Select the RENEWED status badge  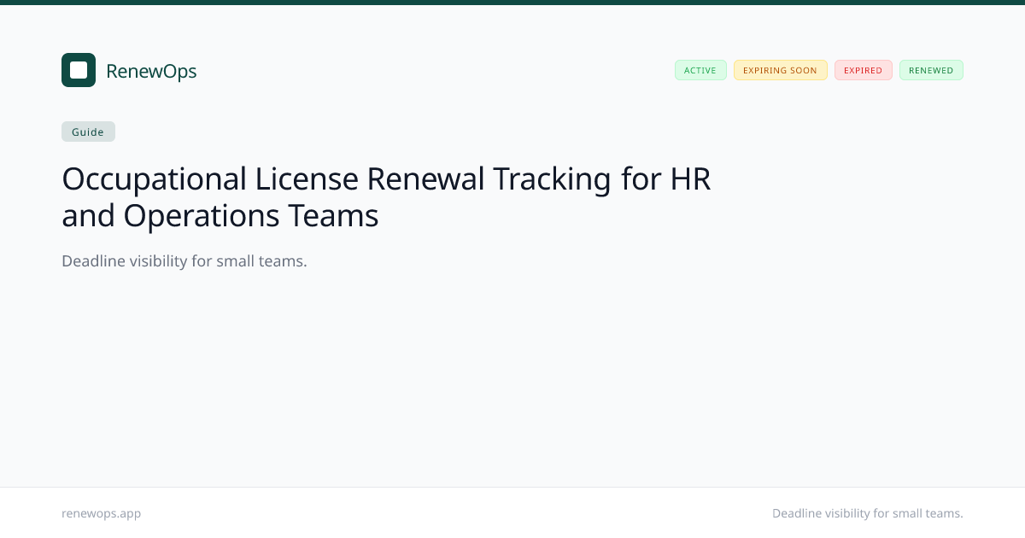931,70
